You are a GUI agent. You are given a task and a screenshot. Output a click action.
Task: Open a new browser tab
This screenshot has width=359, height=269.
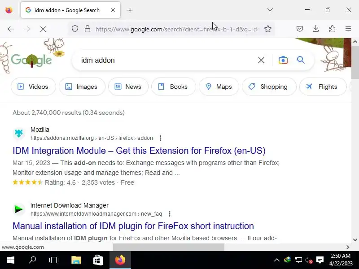point(130,10)
